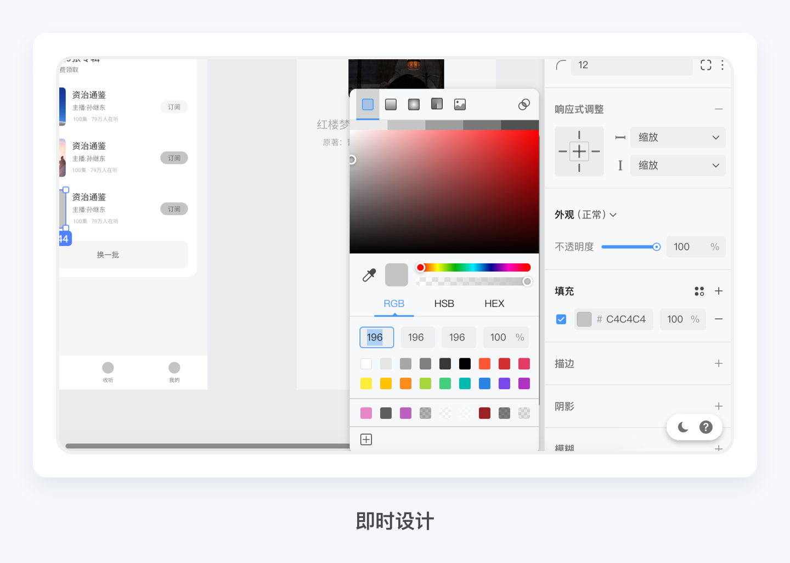Open the fill style library icon
Image resolution: width=790 pixels, height=563 pixels.
click(699, 291)
